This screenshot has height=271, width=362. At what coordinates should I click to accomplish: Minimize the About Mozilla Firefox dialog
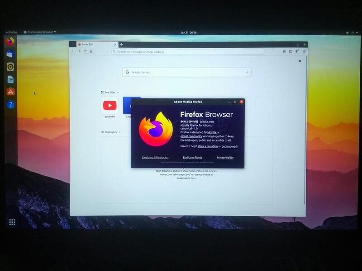point(229,102)
